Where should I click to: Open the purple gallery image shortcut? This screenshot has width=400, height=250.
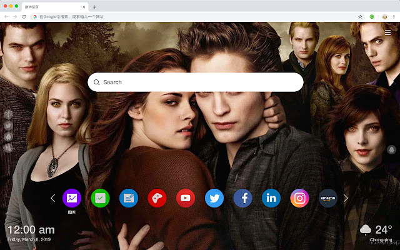72,198
